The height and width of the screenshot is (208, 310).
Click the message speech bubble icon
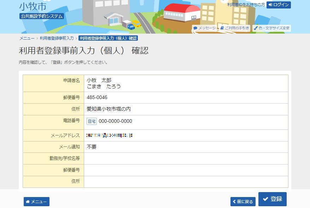pos(195,28)
